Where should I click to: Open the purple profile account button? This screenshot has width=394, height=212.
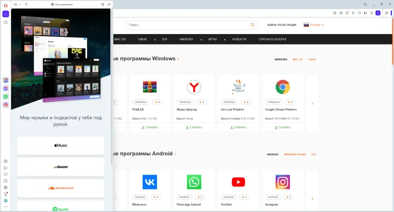pyautogui.click(x=378, y=13)
